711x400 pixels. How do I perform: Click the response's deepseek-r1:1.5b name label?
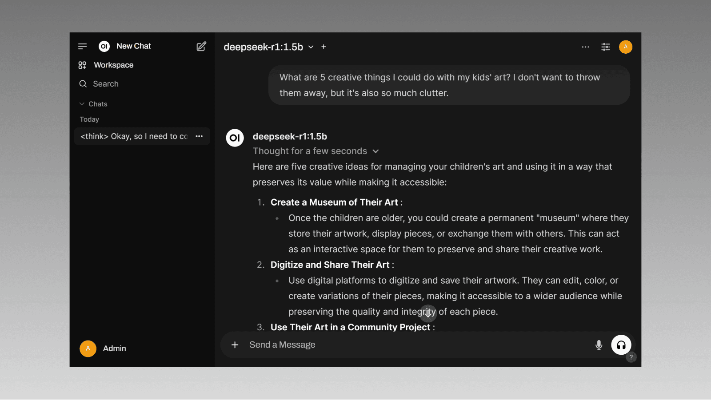click(x=290, y=137)
